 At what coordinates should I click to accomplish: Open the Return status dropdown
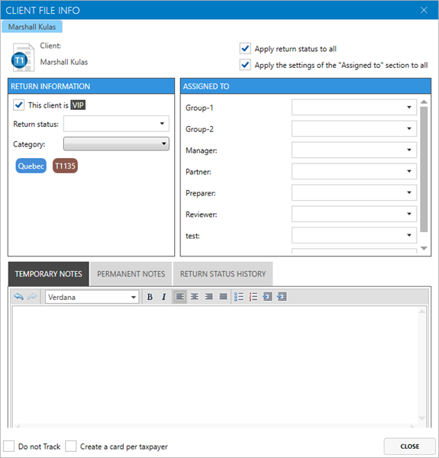pos(116,124)
